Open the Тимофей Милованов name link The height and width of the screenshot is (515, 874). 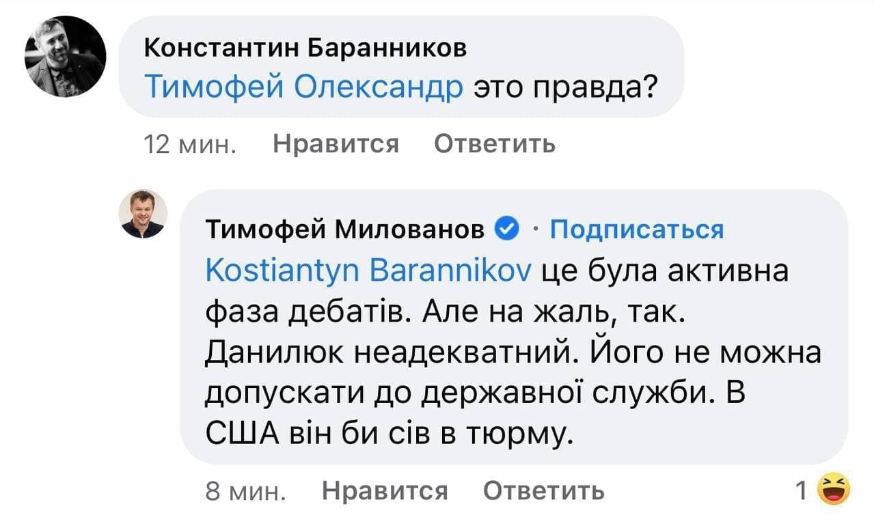click(346, 229)
